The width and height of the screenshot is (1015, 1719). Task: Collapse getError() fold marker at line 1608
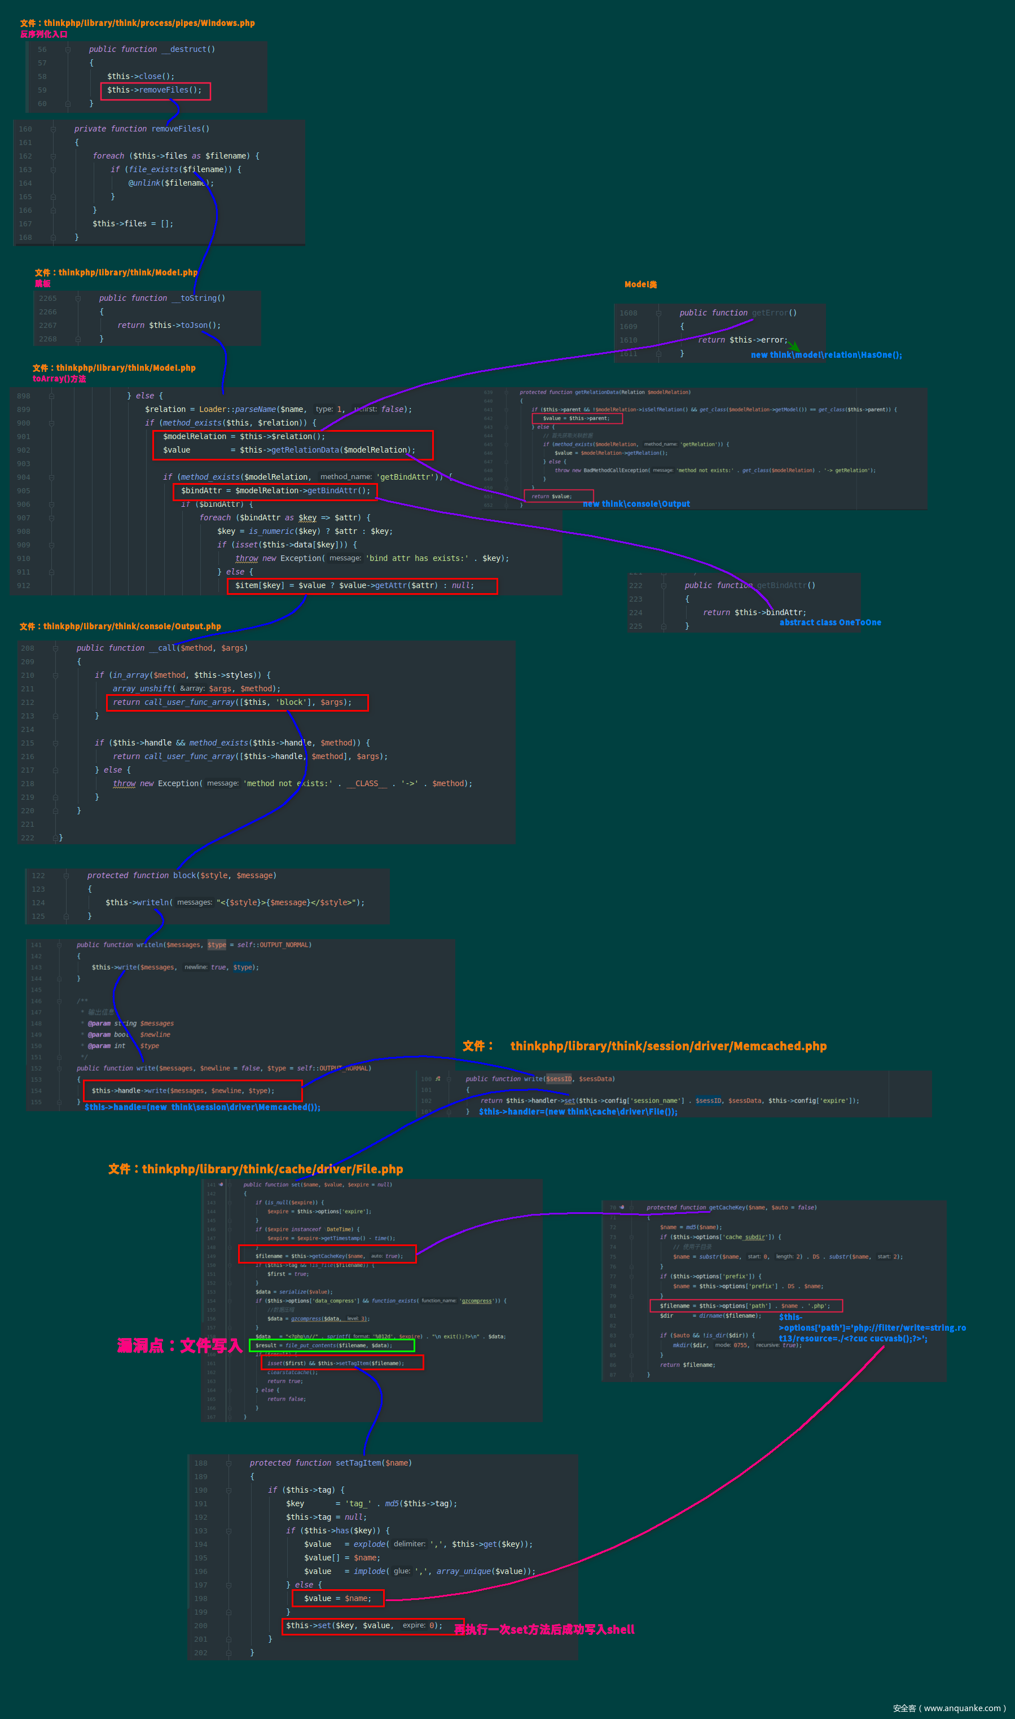coord(658,313)
